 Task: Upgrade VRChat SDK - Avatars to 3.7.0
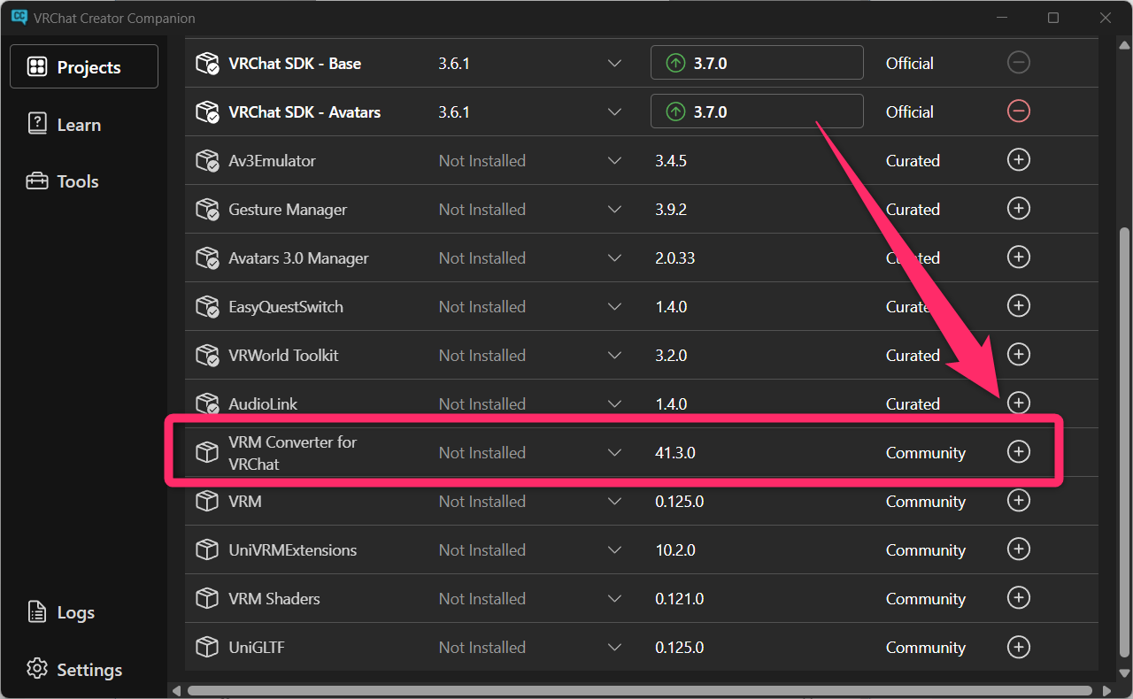(757, 111)
